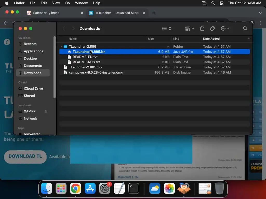Go back in Finder window
The height and width of the screenshot is (199, 266).
pos(64,29)
